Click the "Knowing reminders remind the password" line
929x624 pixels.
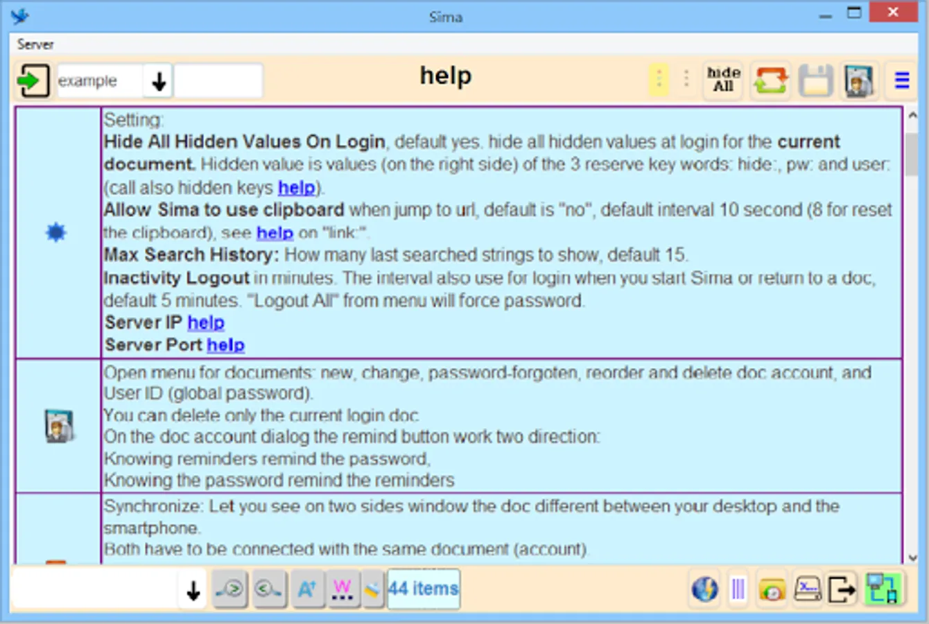(x=267, y=458)
